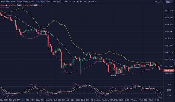Click the magenta 10105.0455 indicator value
The width and height of the screenshot is (175, 102).
pos(4,8)
